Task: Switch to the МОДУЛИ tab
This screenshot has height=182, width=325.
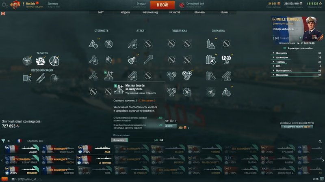Action: 126,13
